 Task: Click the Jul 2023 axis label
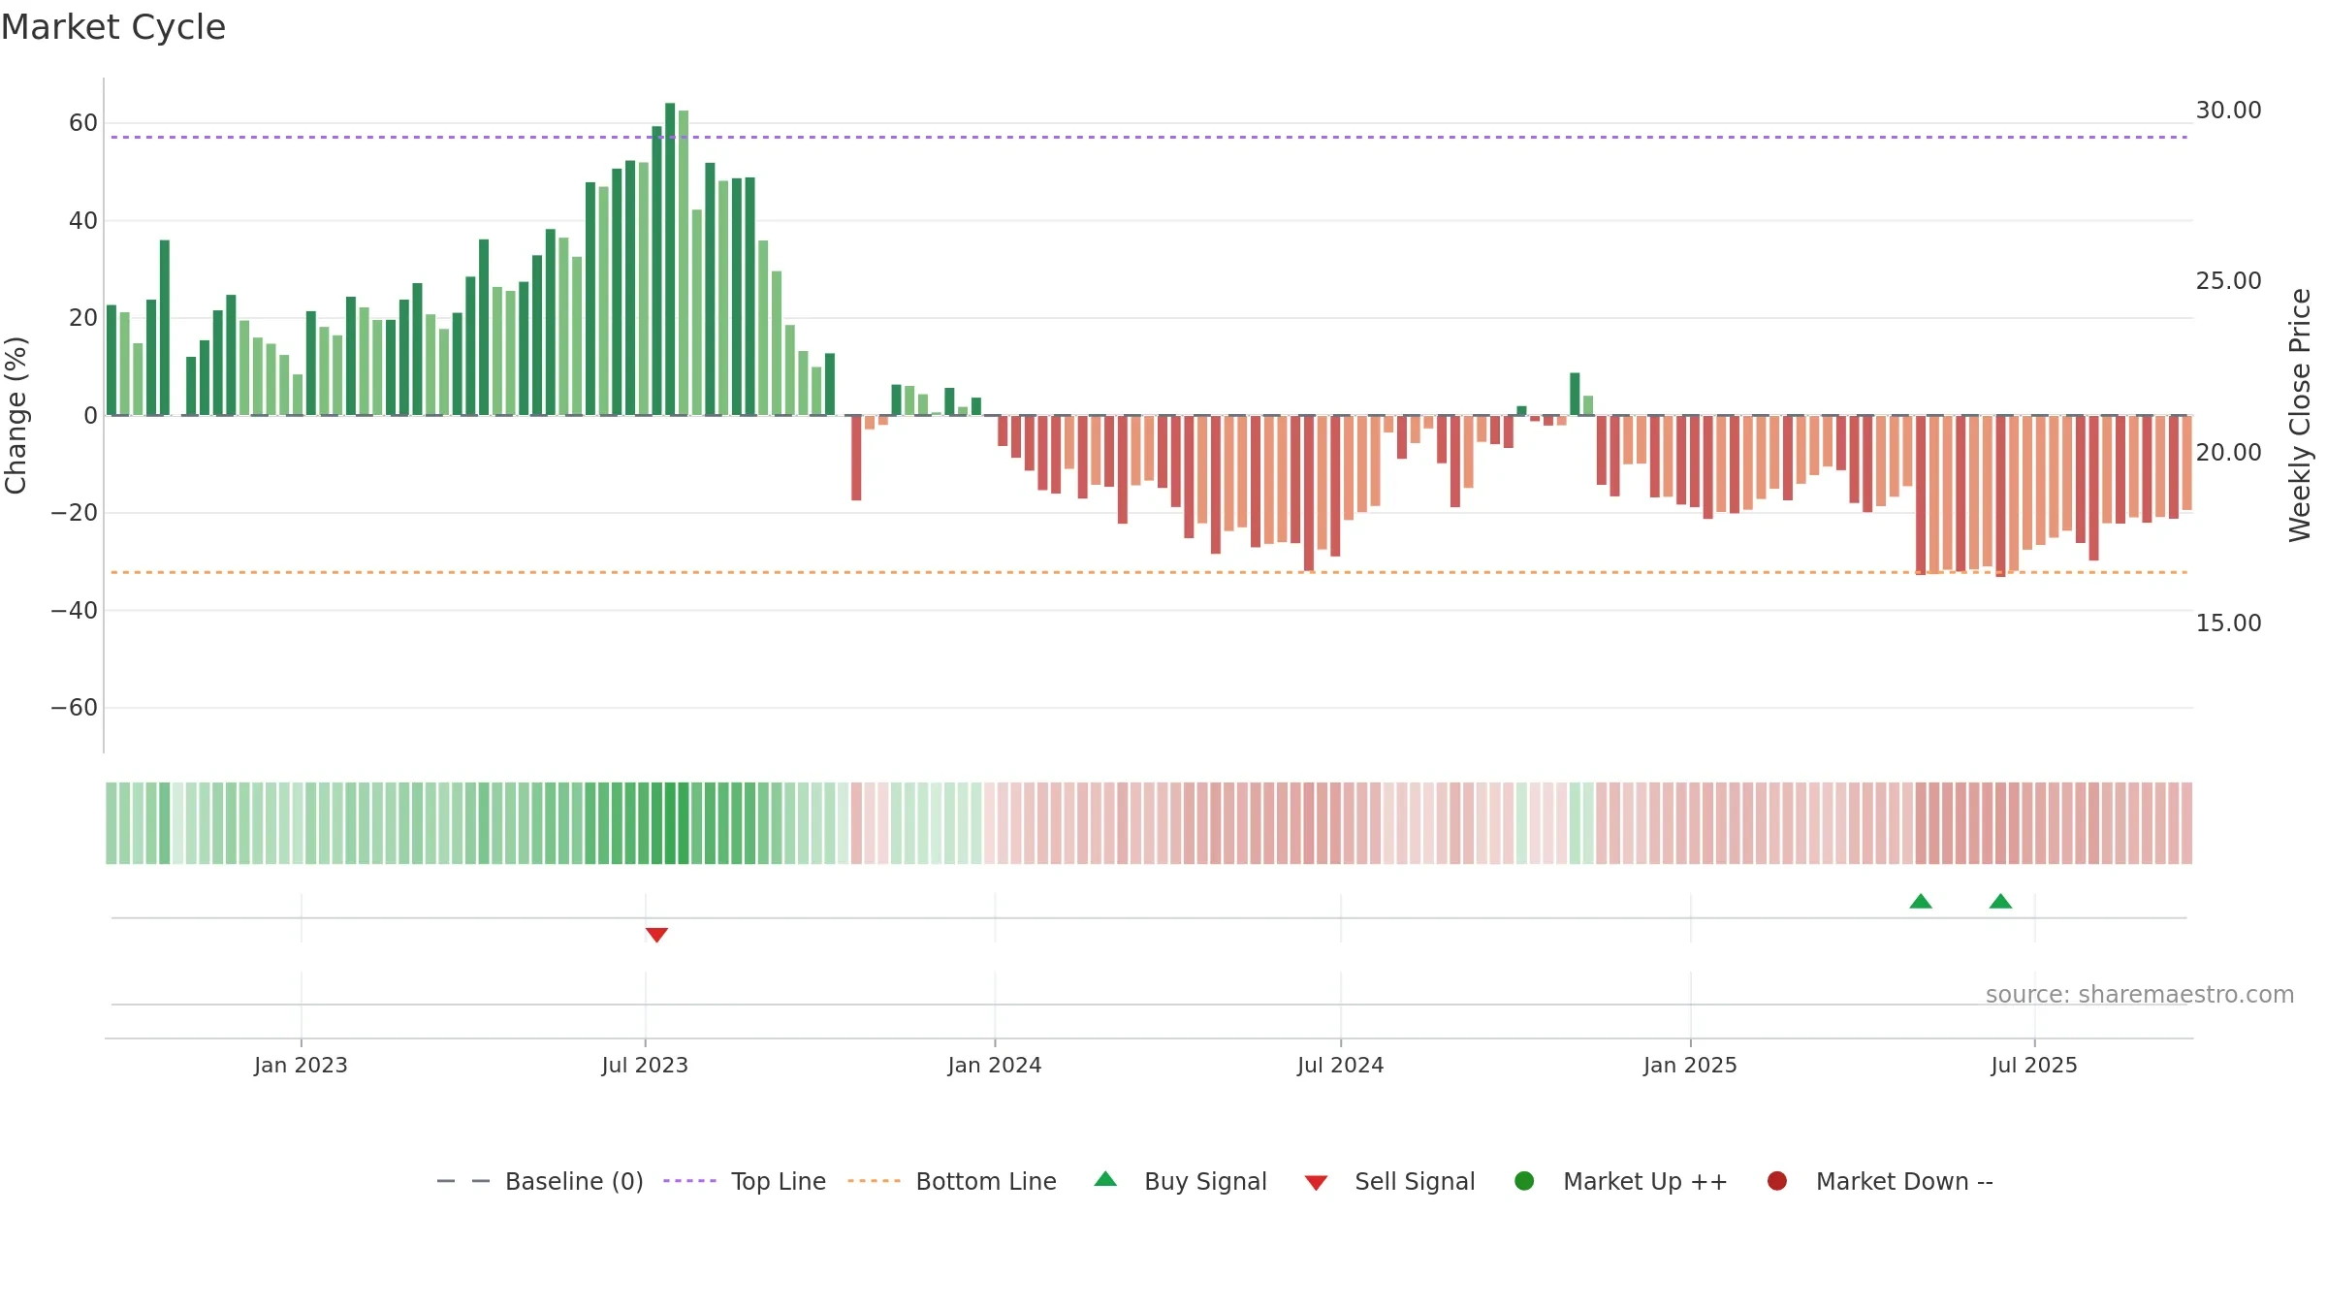click(x=645, y=1065)
